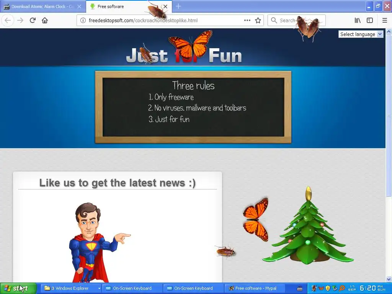Screen dimensions: 392x294
Task: Focus the browser Search box
Action: pos(297,20)
